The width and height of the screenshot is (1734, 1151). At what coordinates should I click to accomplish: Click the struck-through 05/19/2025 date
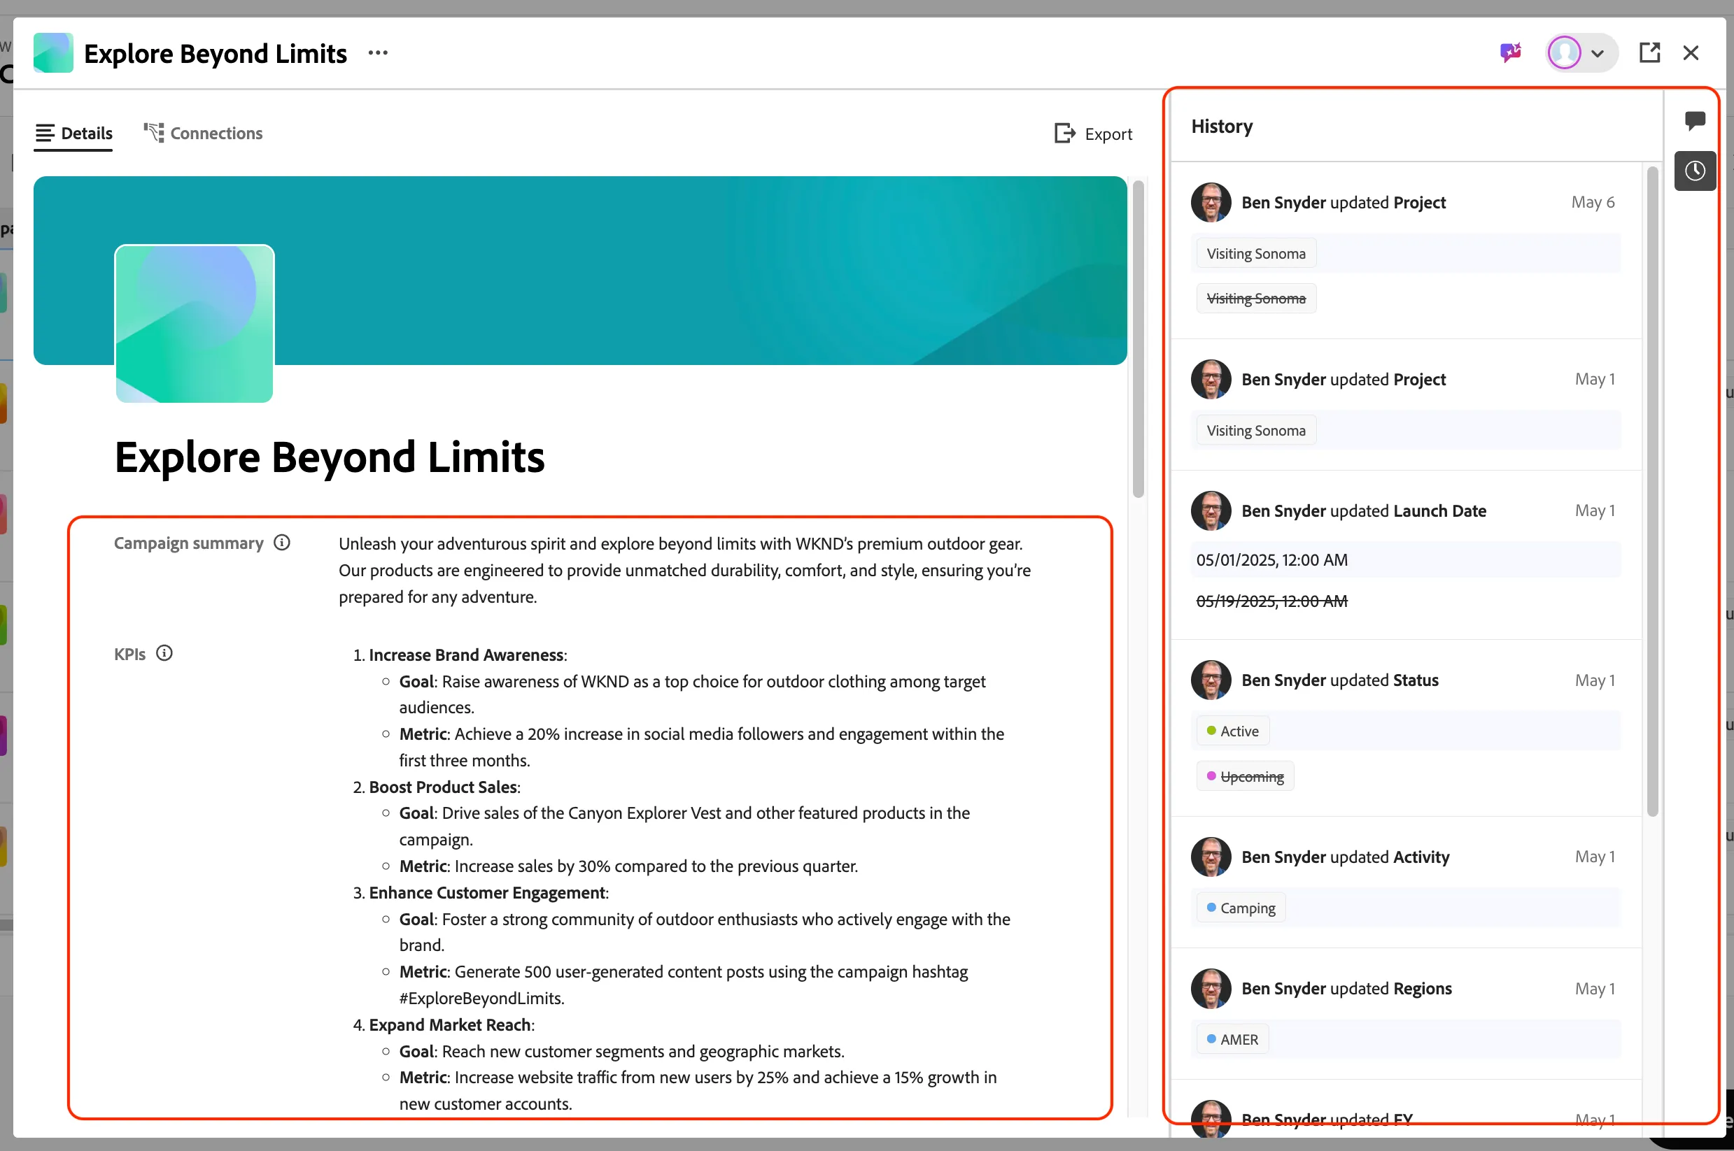(1272, 601)
